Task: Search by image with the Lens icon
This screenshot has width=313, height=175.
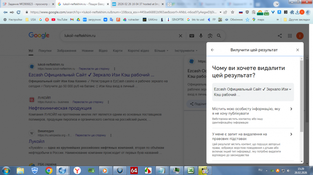Action: pos(210,36)
